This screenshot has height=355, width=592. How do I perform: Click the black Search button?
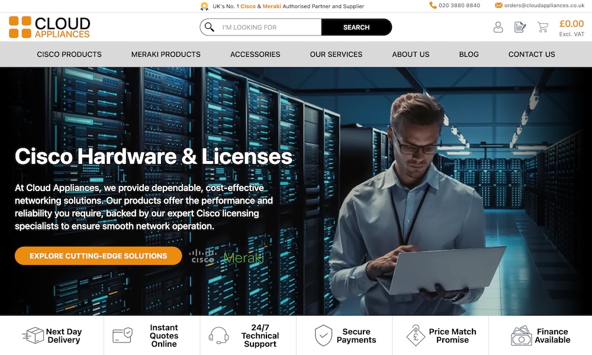(356, 27)
